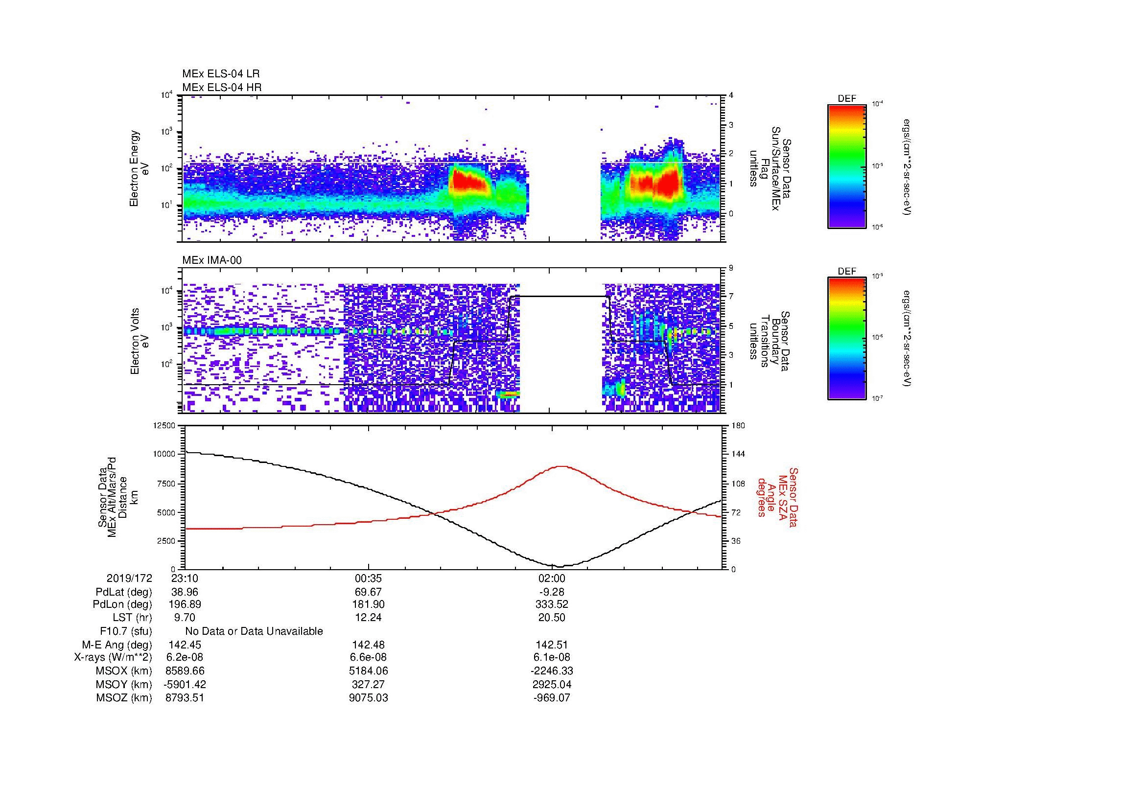This screenshot has width=1145, height=809.
Task: Click the minimum of the black altitude curve
Action: coord(560,566)
